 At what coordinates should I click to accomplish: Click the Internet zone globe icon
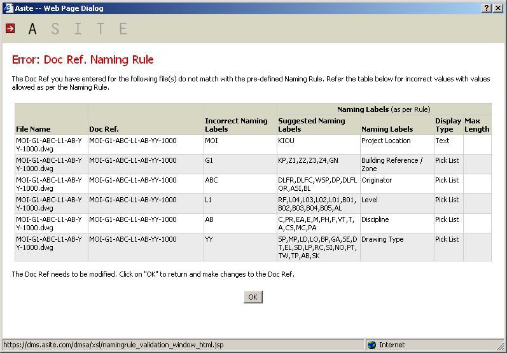click(372, 345)
